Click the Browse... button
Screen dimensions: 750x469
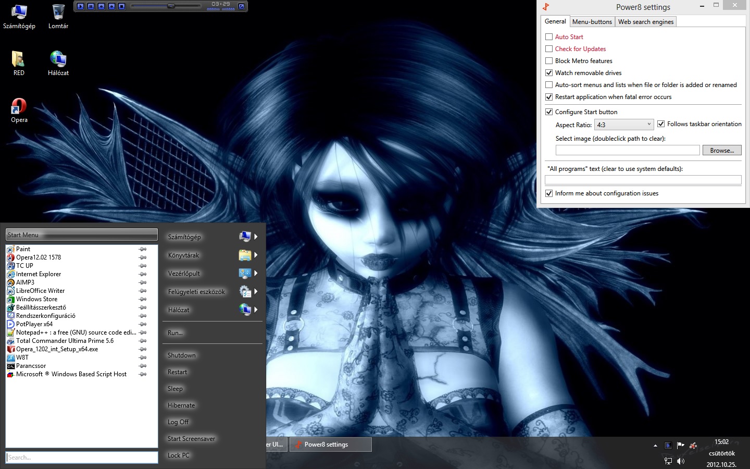coord(722,151)
